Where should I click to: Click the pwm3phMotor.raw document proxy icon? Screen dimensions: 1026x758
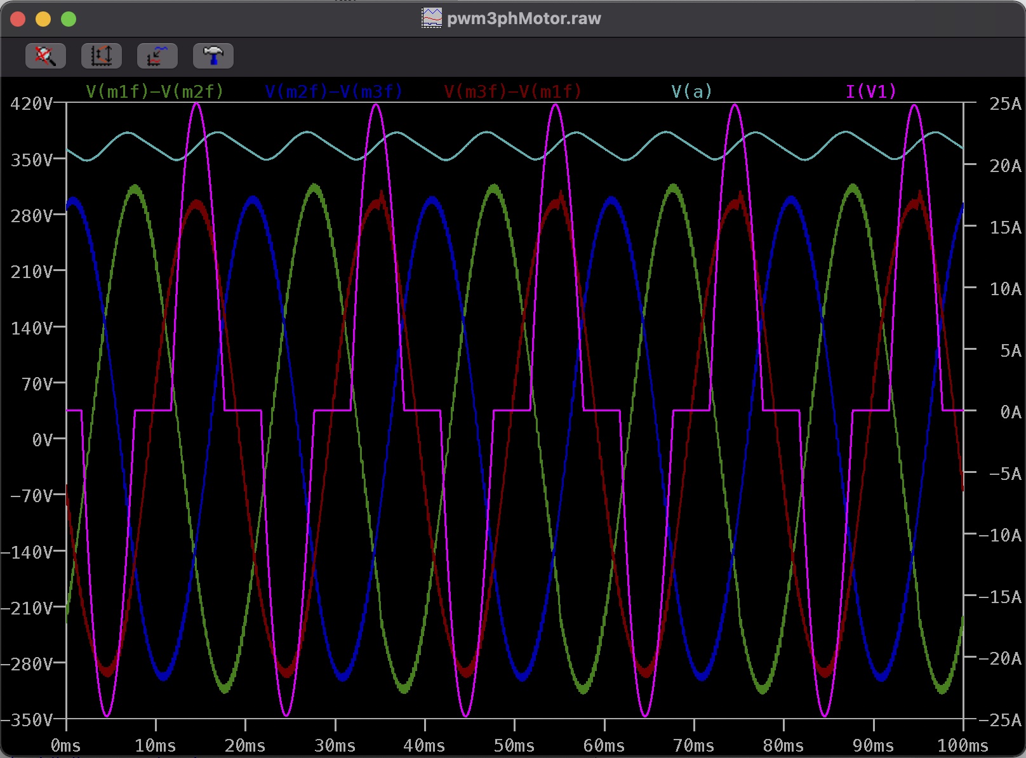click(x=432, y=18)
